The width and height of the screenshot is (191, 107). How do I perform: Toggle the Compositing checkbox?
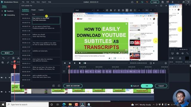pyautogui.click(x=5, y=15)
